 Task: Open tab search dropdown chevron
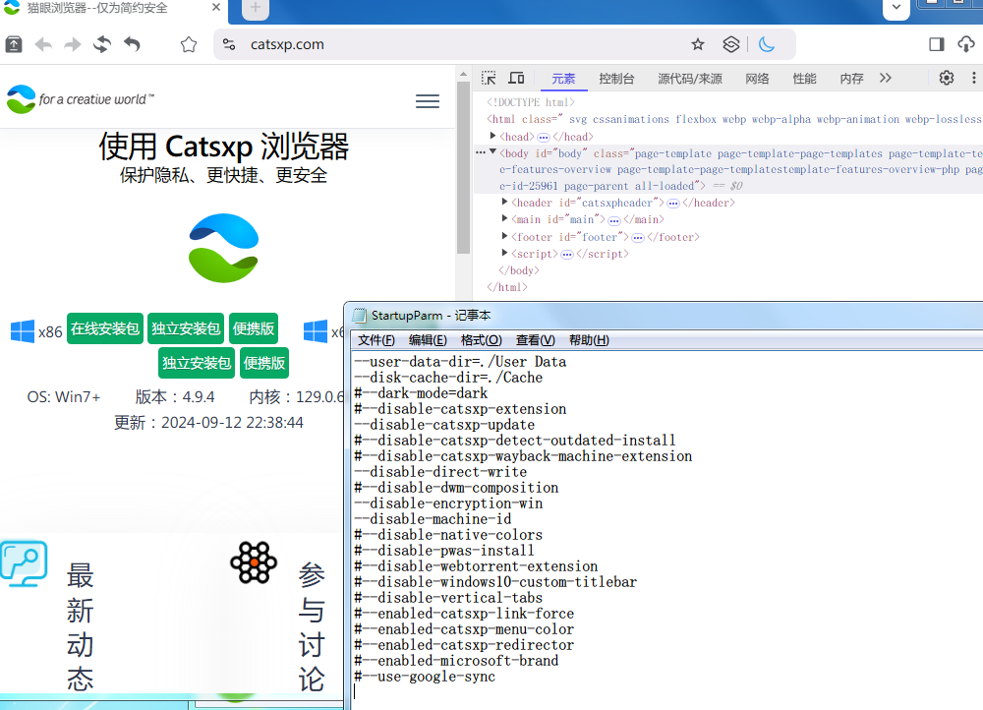pyautogui.click(x=896, y=8)
